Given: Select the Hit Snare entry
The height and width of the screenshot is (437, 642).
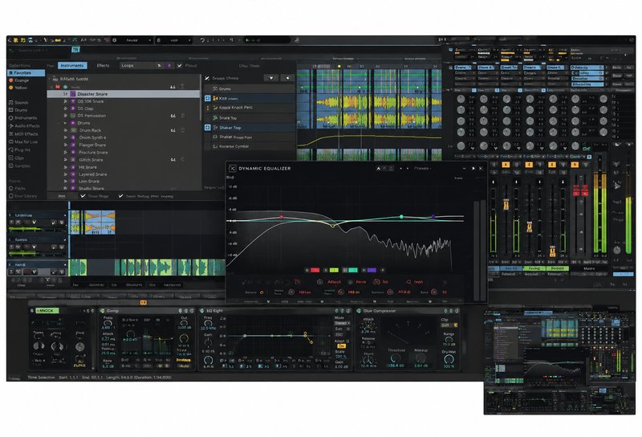Looking at the screenshot, I should coord(87,167).
